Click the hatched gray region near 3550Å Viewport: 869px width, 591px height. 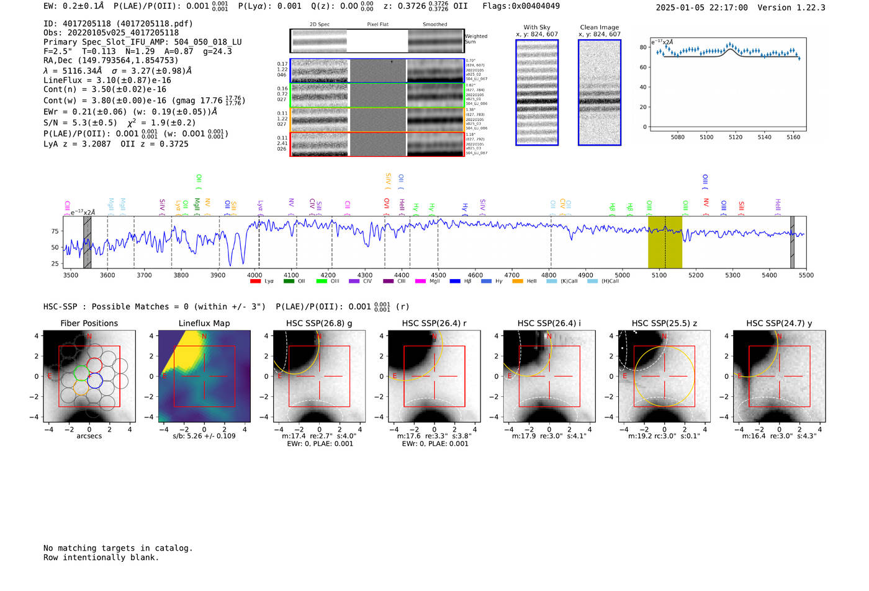pyautogui.click(x=88, y=242)
